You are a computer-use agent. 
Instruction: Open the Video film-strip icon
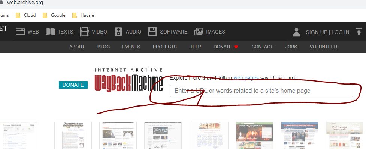click(85, 32)
